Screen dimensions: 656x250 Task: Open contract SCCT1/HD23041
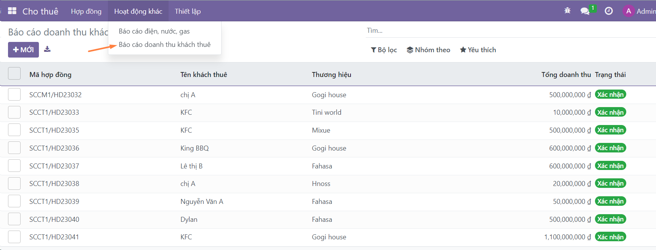[x=54, y=237]
